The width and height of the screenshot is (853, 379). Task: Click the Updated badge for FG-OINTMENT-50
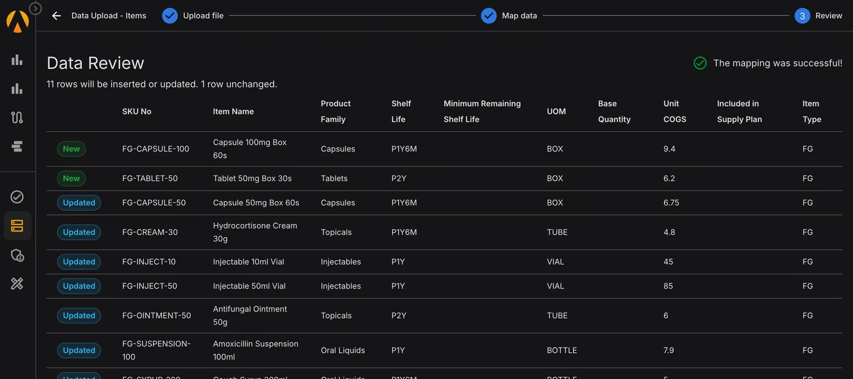click(79, 316)
